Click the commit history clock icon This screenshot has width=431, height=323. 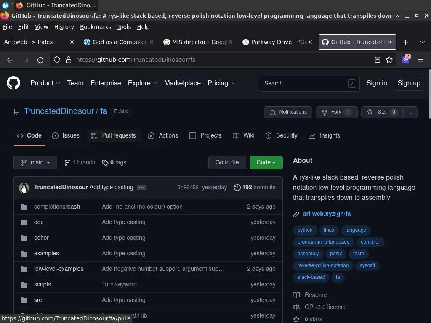[x=237, y=188]
